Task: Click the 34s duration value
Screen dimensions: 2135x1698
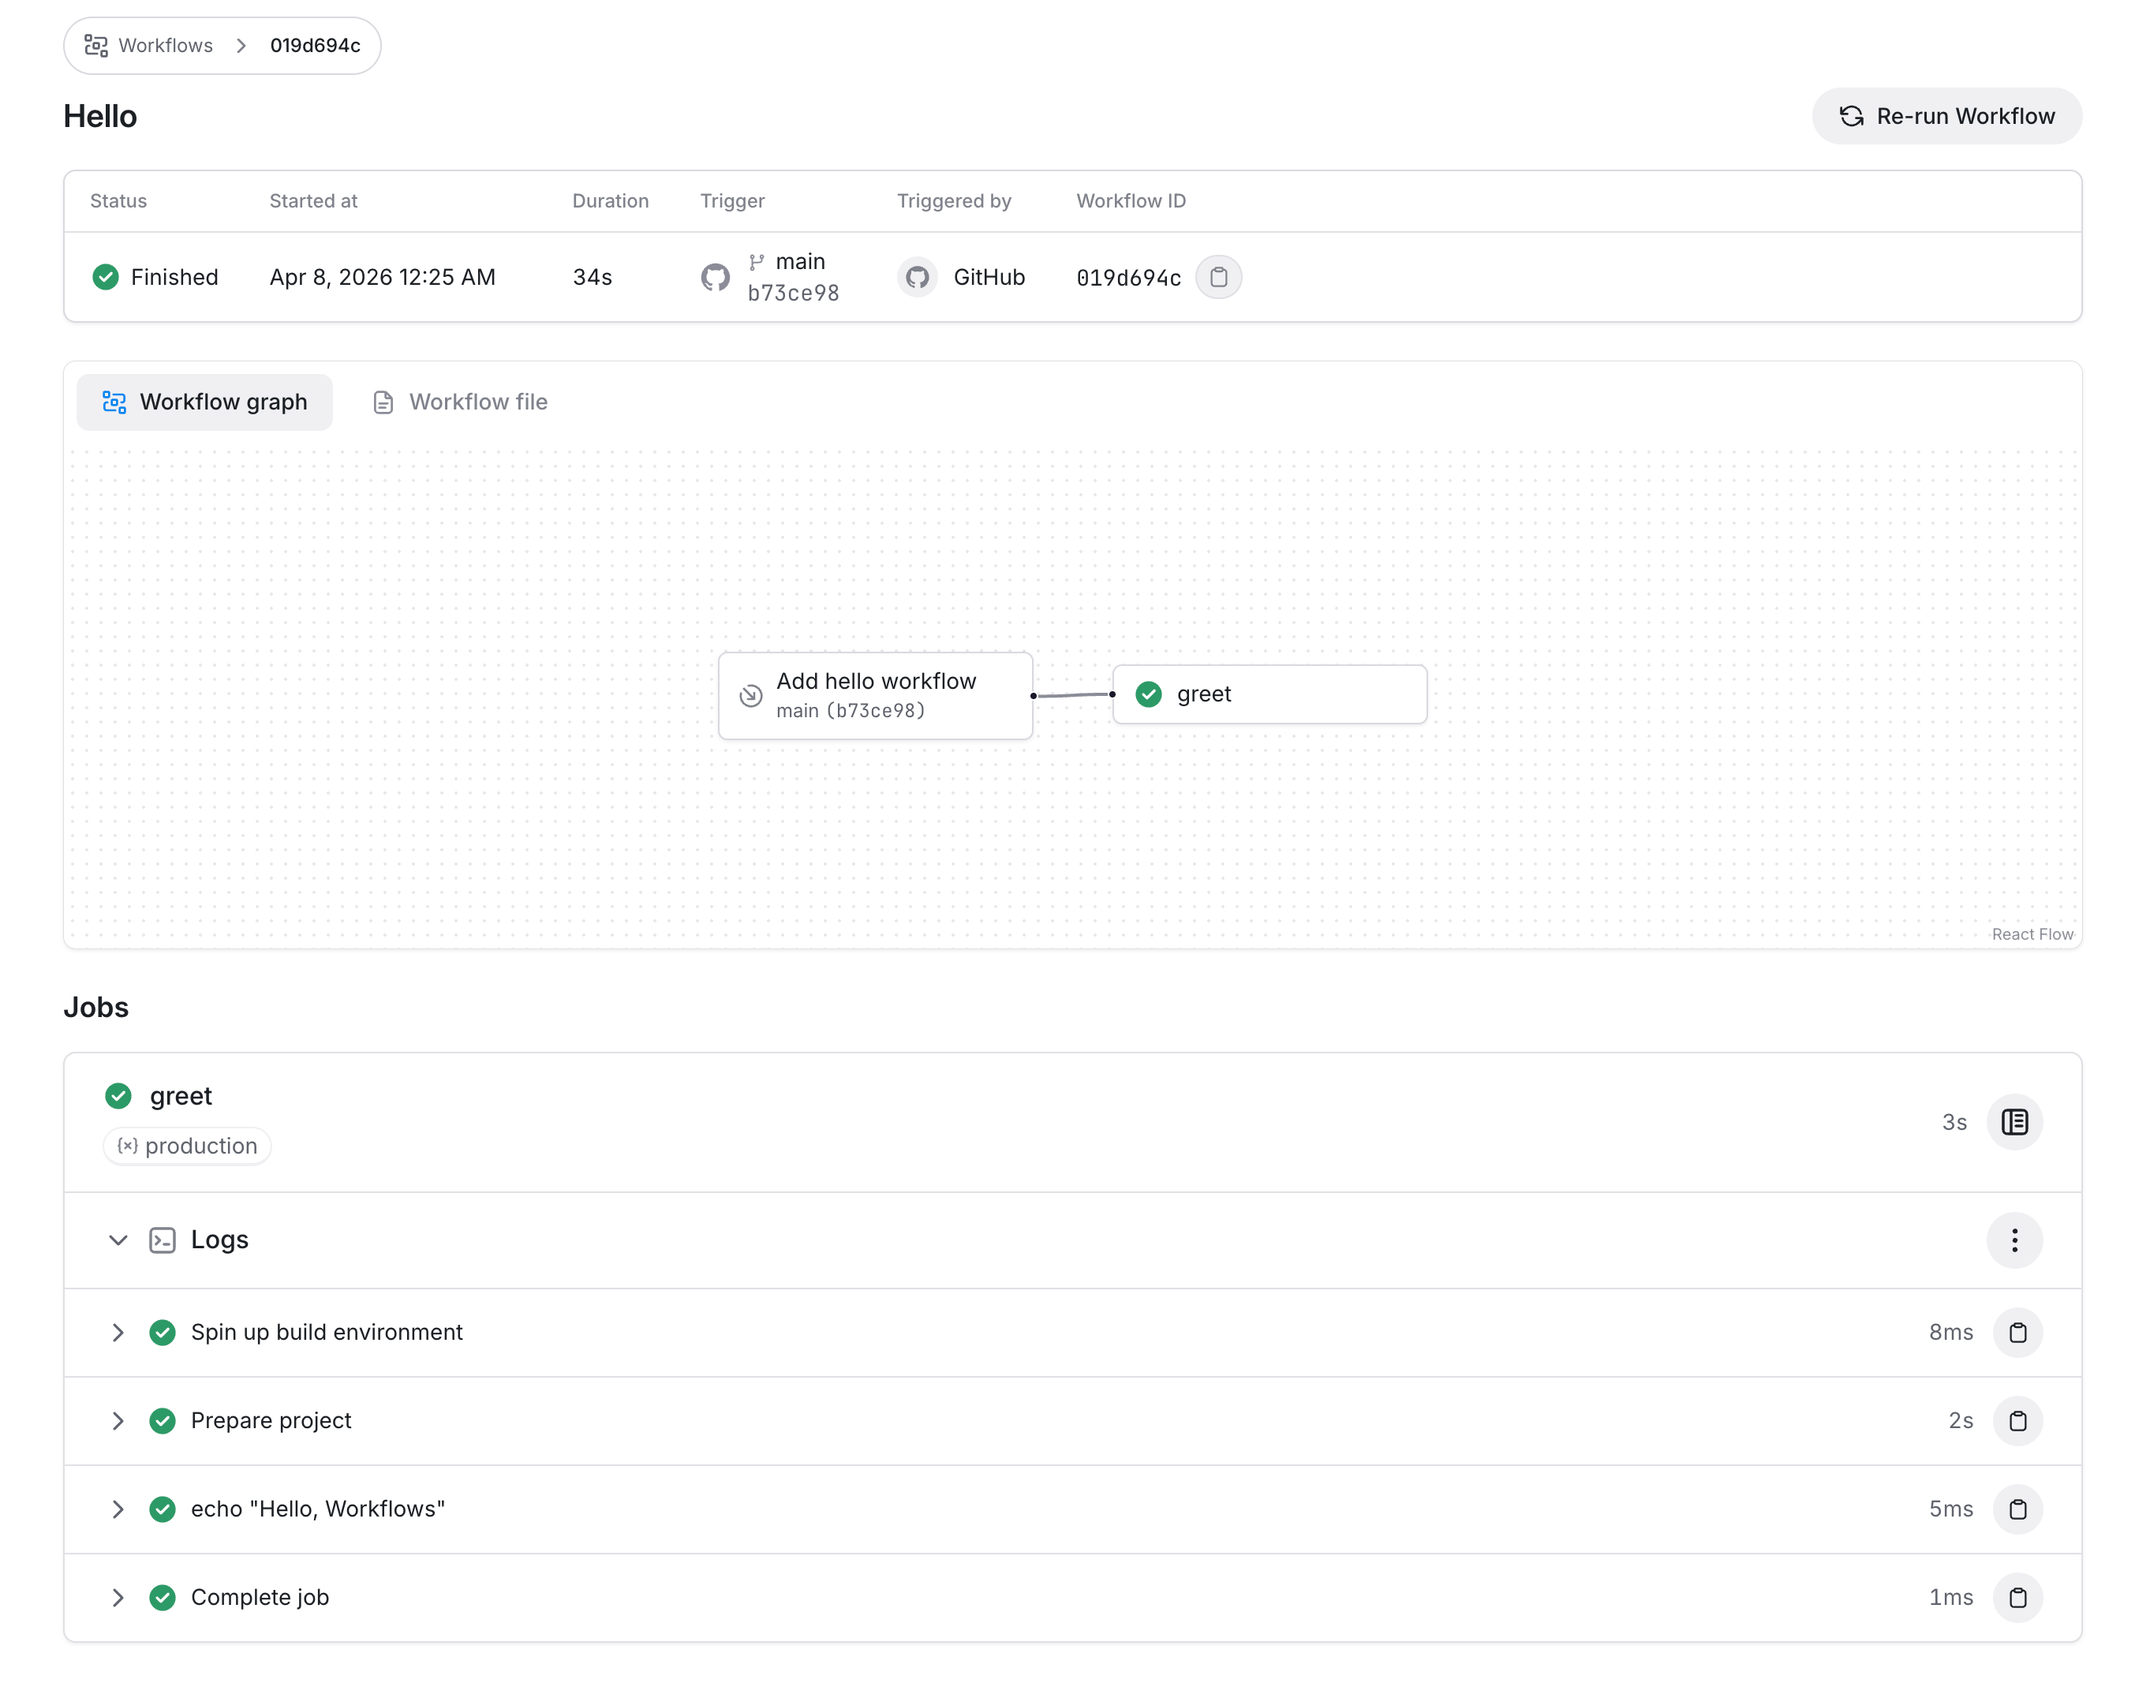Action: pyautogui.click(x=593, y=277)
